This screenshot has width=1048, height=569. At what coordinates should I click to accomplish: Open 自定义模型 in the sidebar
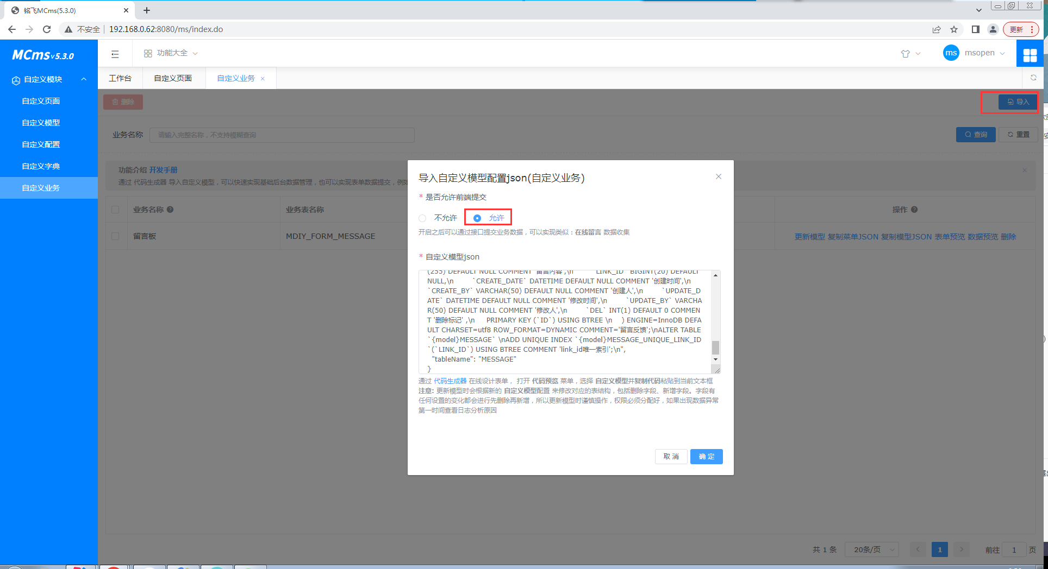pyautogui.click(x=41, y=123)
